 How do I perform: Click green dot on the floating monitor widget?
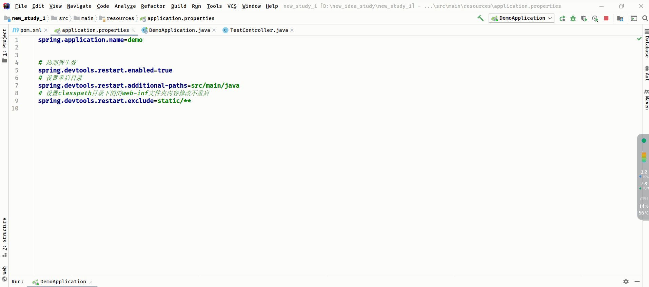click(644, 141)
